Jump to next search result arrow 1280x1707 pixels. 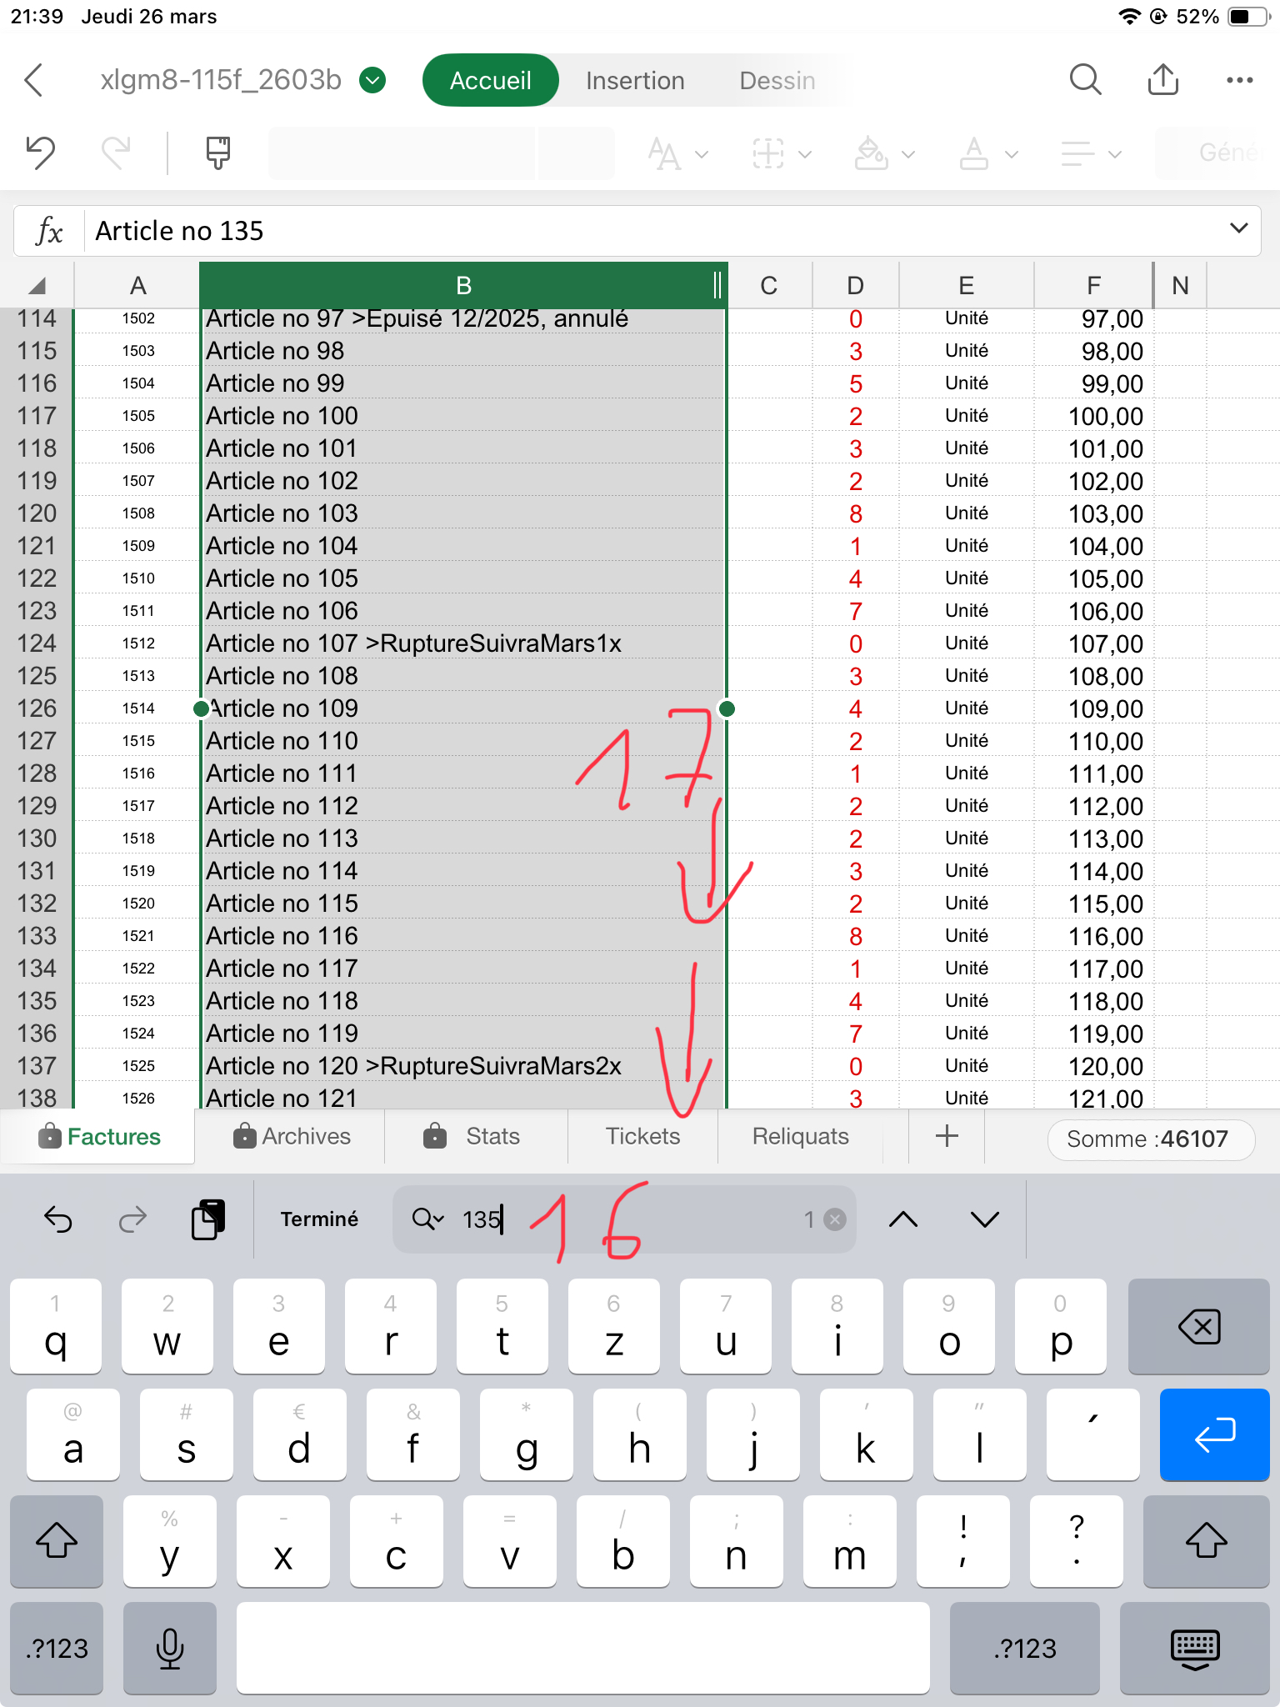(984, 1219)
